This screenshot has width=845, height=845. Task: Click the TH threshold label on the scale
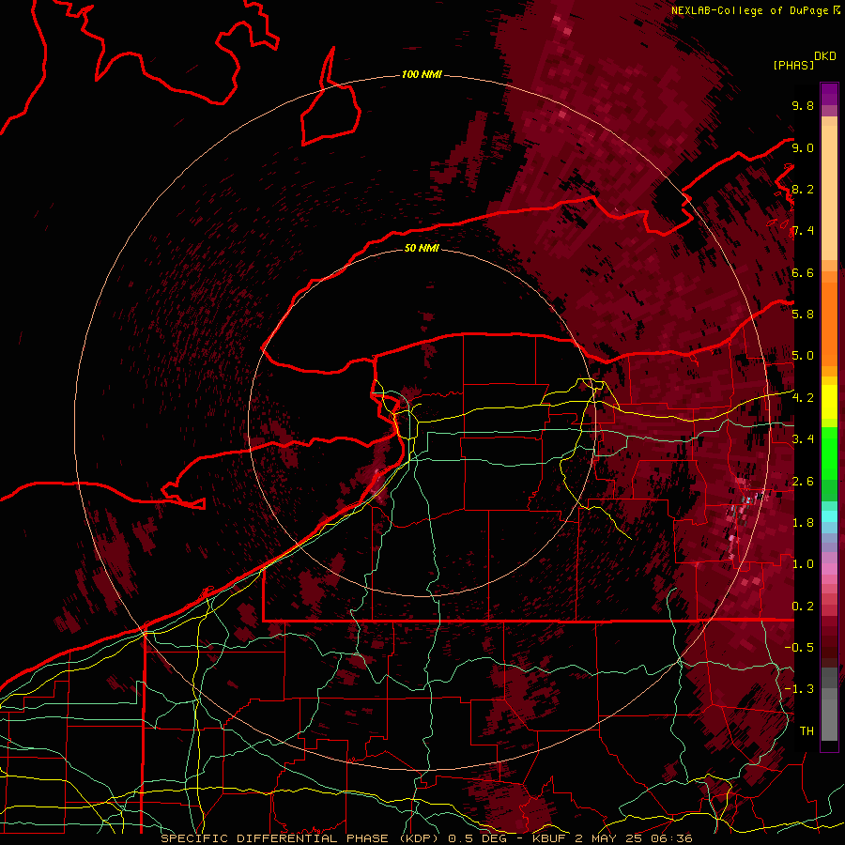pos(807,731)
